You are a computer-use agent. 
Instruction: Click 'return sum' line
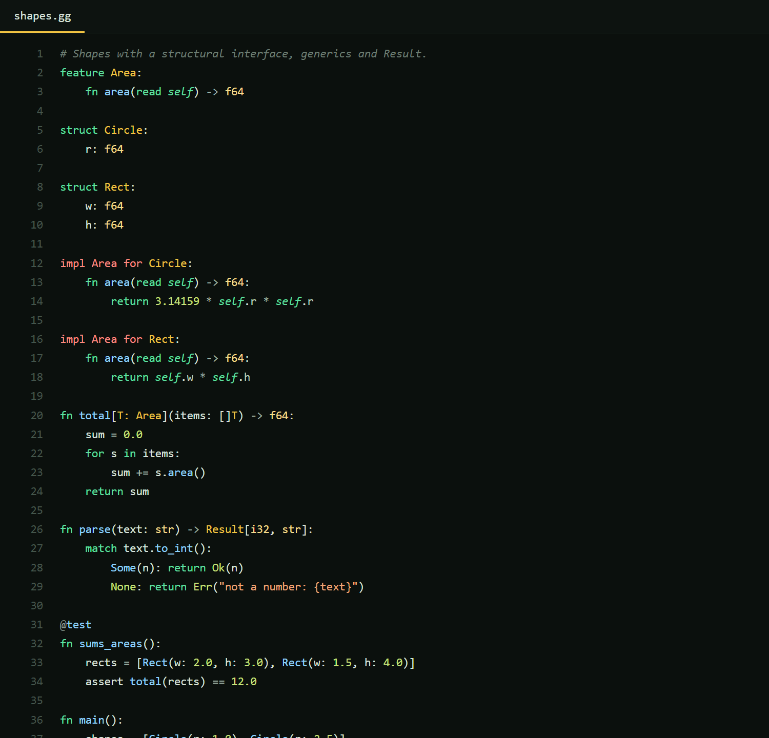click(x=117, y=491)
